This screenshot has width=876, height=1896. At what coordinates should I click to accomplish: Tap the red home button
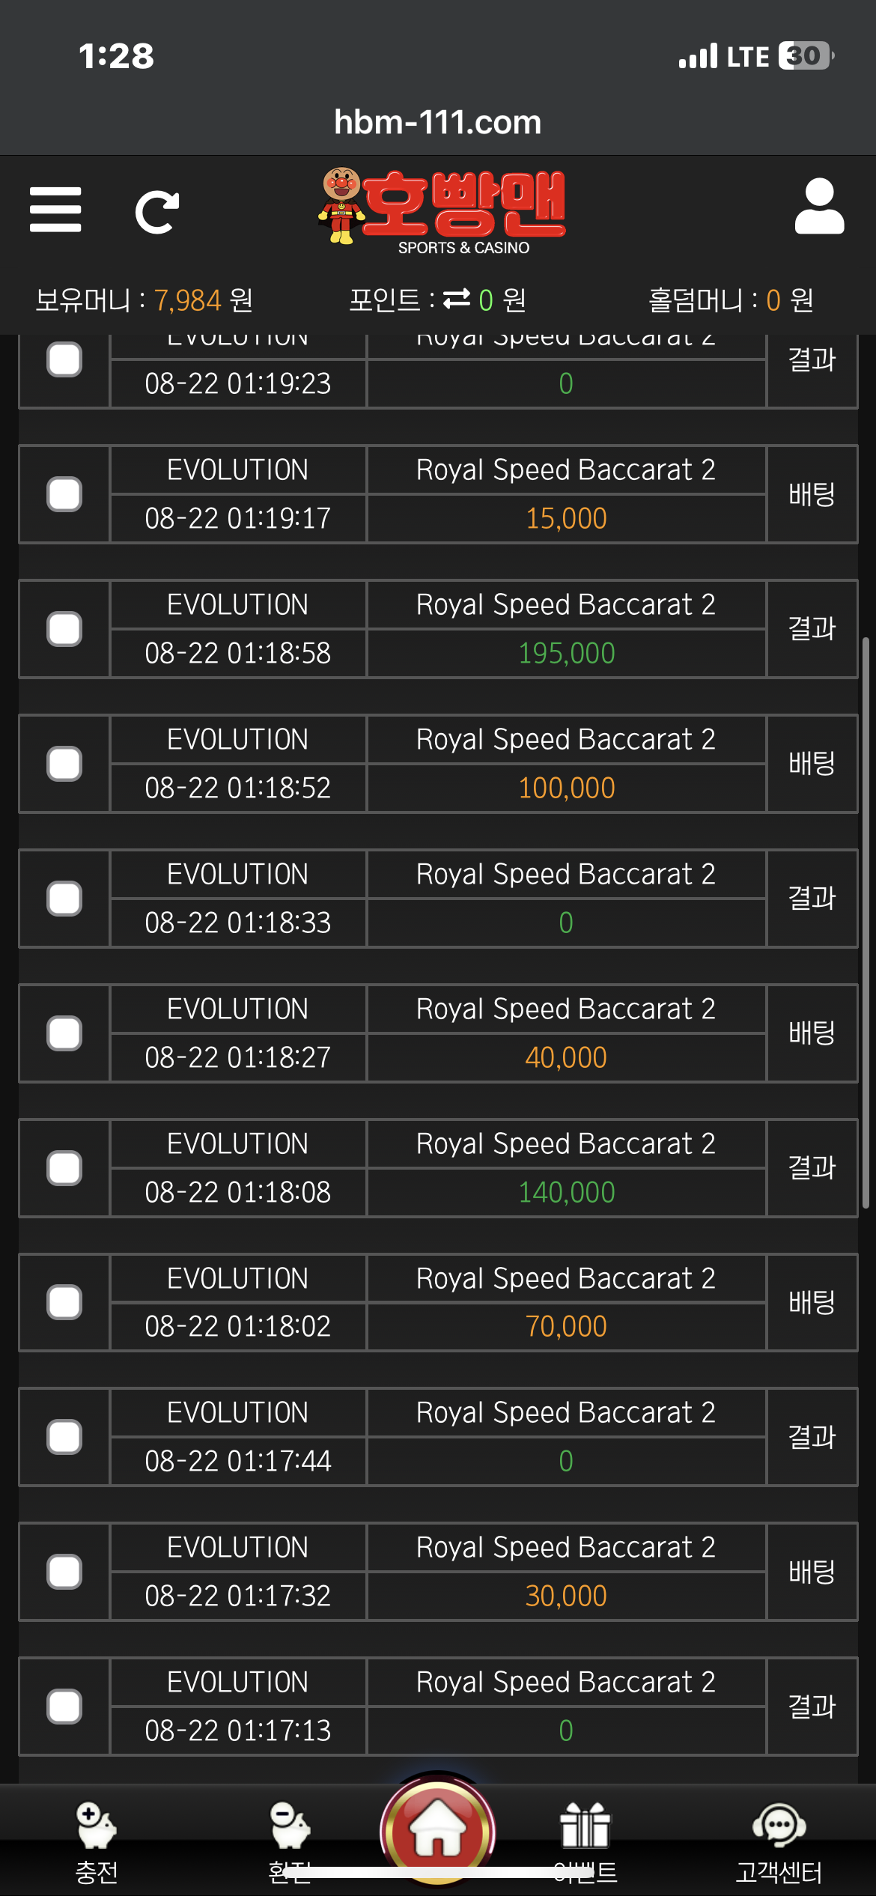tap(438, 1831)
